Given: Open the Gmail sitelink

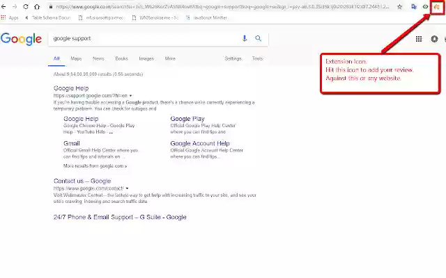Looking at the screenshot, I should click(72, 144).
